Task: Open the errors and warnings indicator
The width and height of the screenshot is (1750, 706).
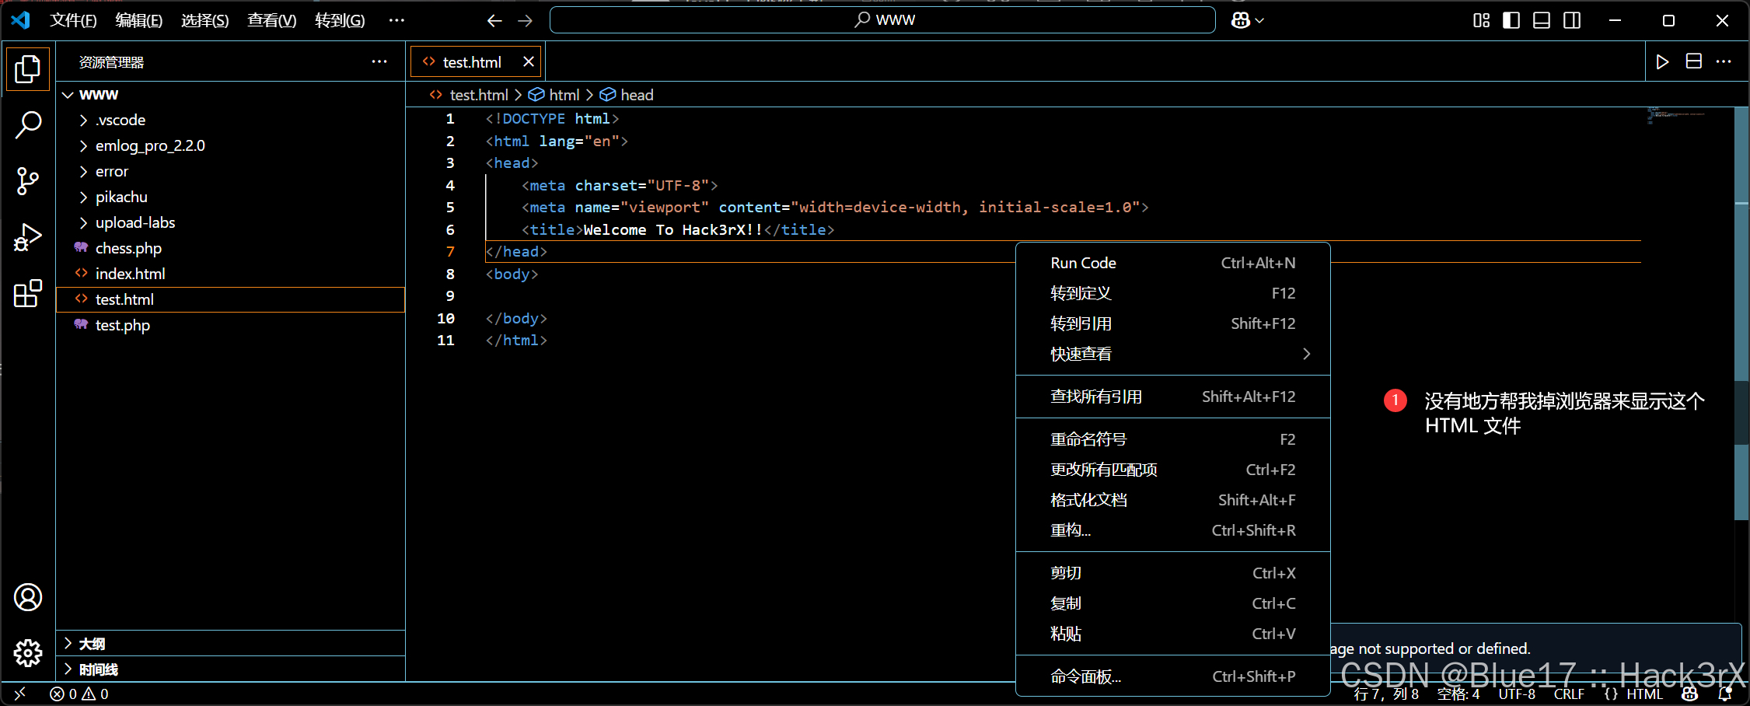Action: click(79, 694)
